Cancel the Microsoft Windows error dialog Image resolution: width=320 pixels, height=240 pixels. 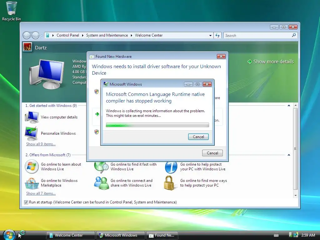(198, 137)
